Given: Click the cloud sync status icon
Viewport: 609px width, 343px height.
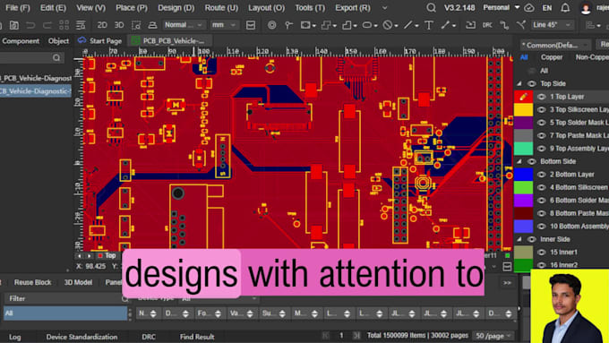Looking at the screenshot, I should (529, 8).
